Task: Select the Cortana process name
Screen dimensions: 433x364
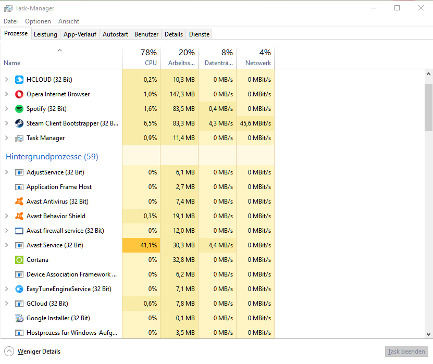Action: point(38,260)
